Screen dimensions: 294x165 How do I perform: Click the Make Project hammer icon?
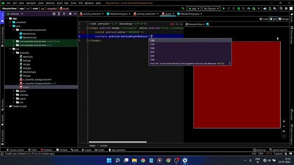tap(183, 8)
